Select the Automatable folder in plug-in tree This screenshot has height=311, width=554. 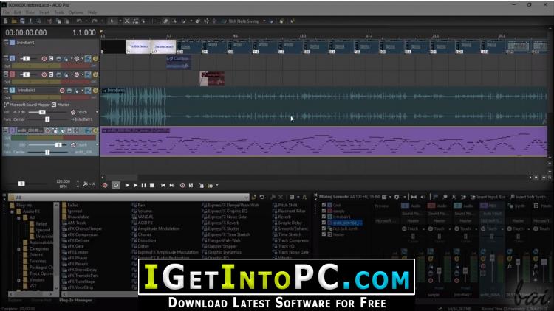[38, 242]
